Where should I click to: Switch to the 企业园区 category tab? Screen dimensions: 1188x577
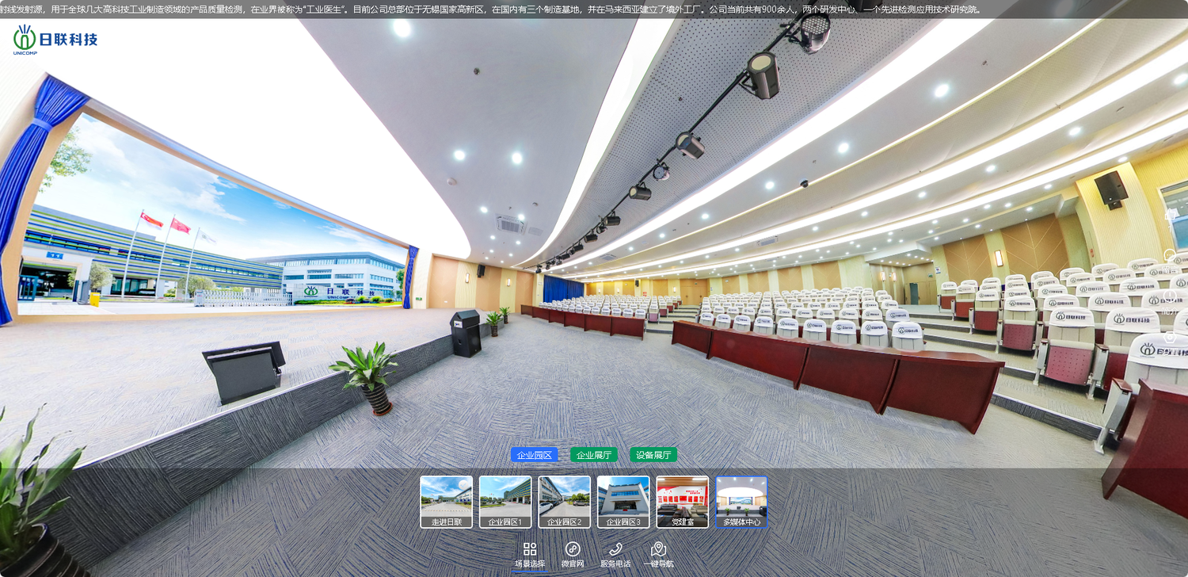click(x=535, y=455)
